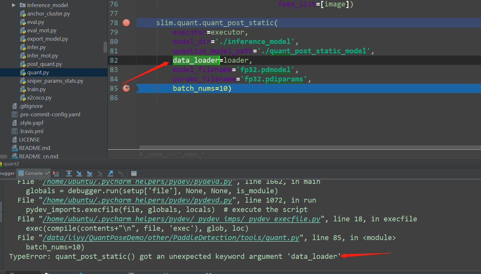Open train.py in the project tree
The image size is (481, 274).
click(x=36, y=89)
